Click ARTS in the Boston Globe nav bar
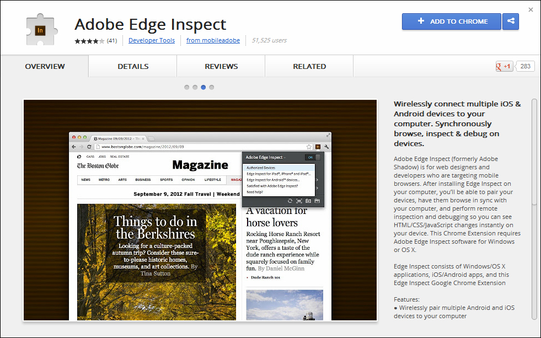The height and width of the screenshot is (338, 541). [x=122, y=180]
